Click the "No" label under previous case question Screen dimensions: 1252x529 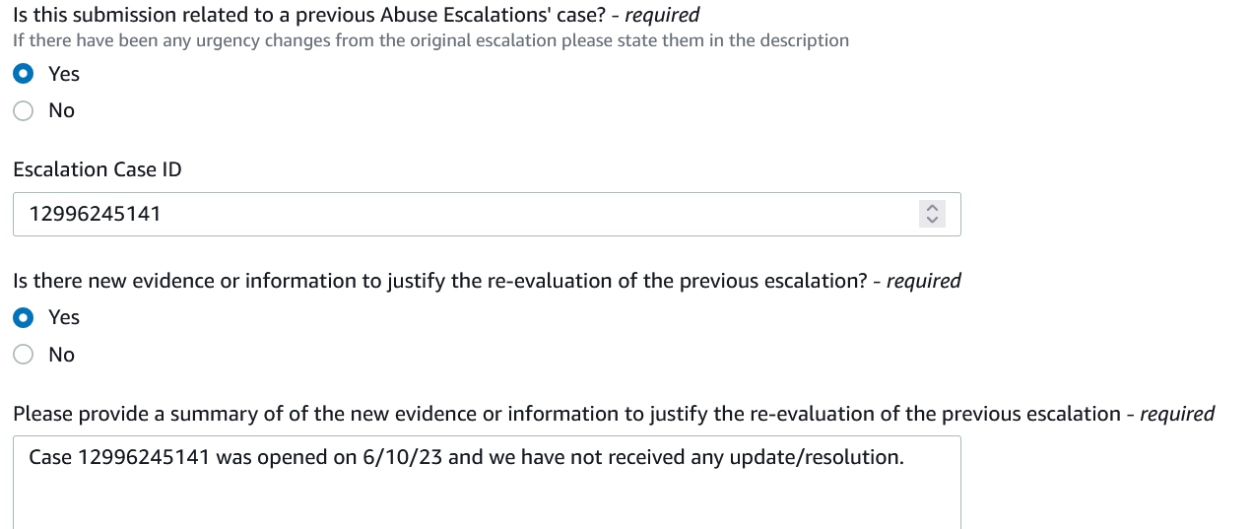click(x=61, y=110)
